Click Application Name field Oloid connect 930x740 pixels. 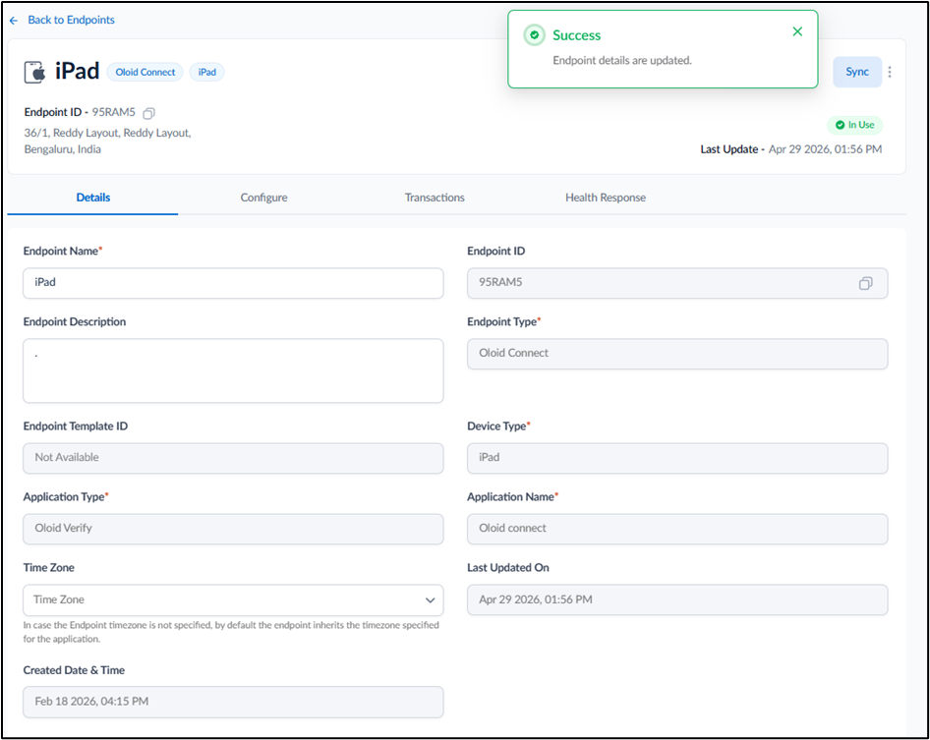(x=677, y=529)
